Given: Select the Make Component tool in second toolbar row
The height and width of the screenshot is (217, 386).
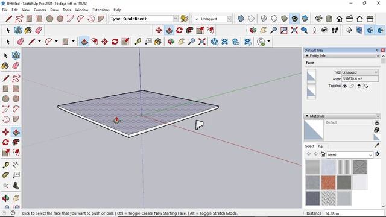Looking at the screenshot, I should click(18, 30).
